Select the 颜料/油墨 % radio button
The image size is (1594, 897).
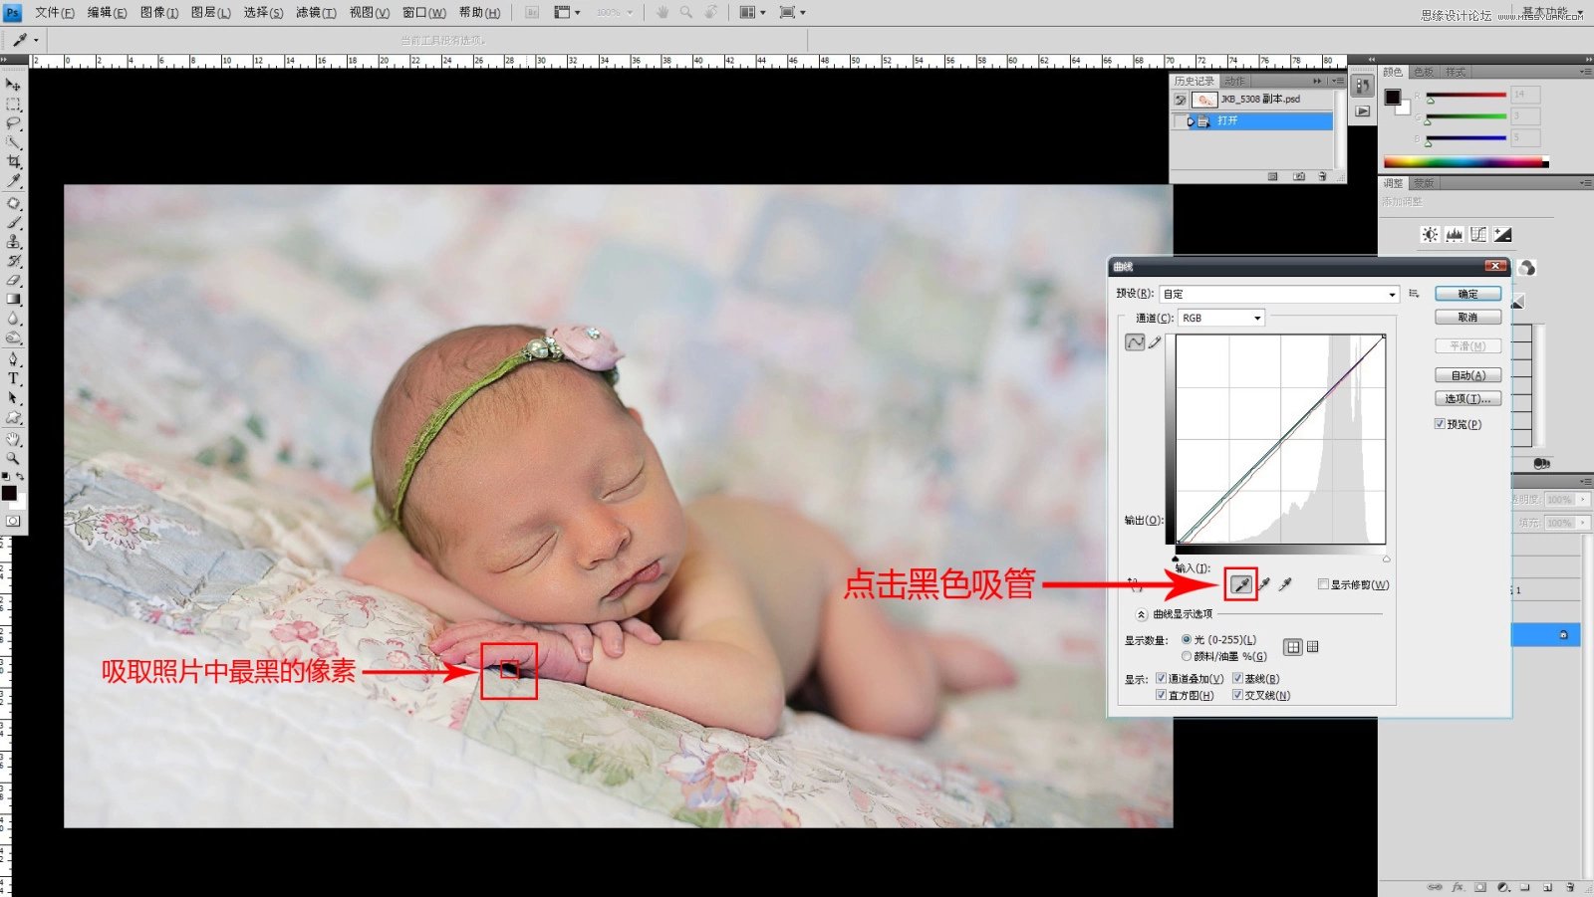[x=1187, y=657]
